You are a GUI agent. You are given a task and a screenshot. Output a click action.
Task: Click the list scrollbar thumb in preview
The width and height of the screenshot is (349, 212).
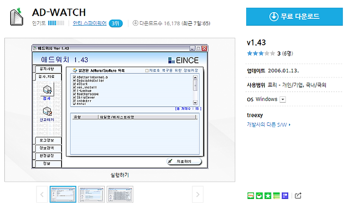(195, 85)
